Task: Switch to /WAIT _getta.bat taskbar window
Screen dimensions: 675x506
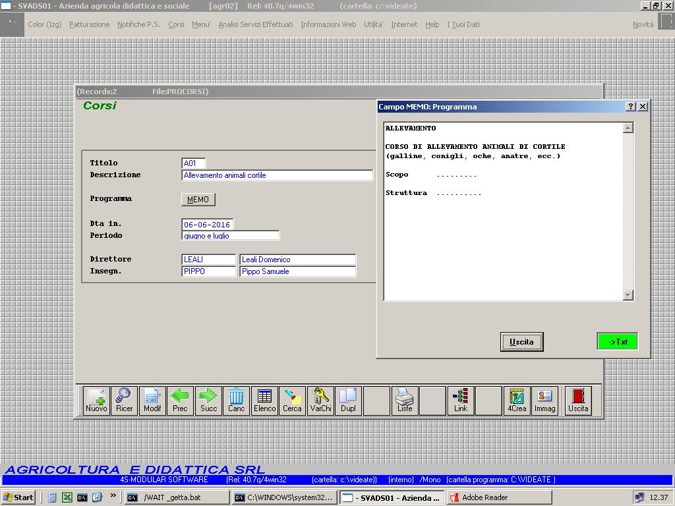Action: (x=177, y=497)
